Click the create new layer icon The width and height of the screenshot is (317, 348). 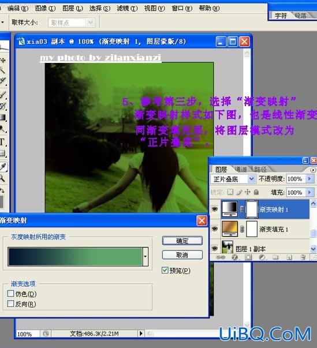(x=289, y=257)
